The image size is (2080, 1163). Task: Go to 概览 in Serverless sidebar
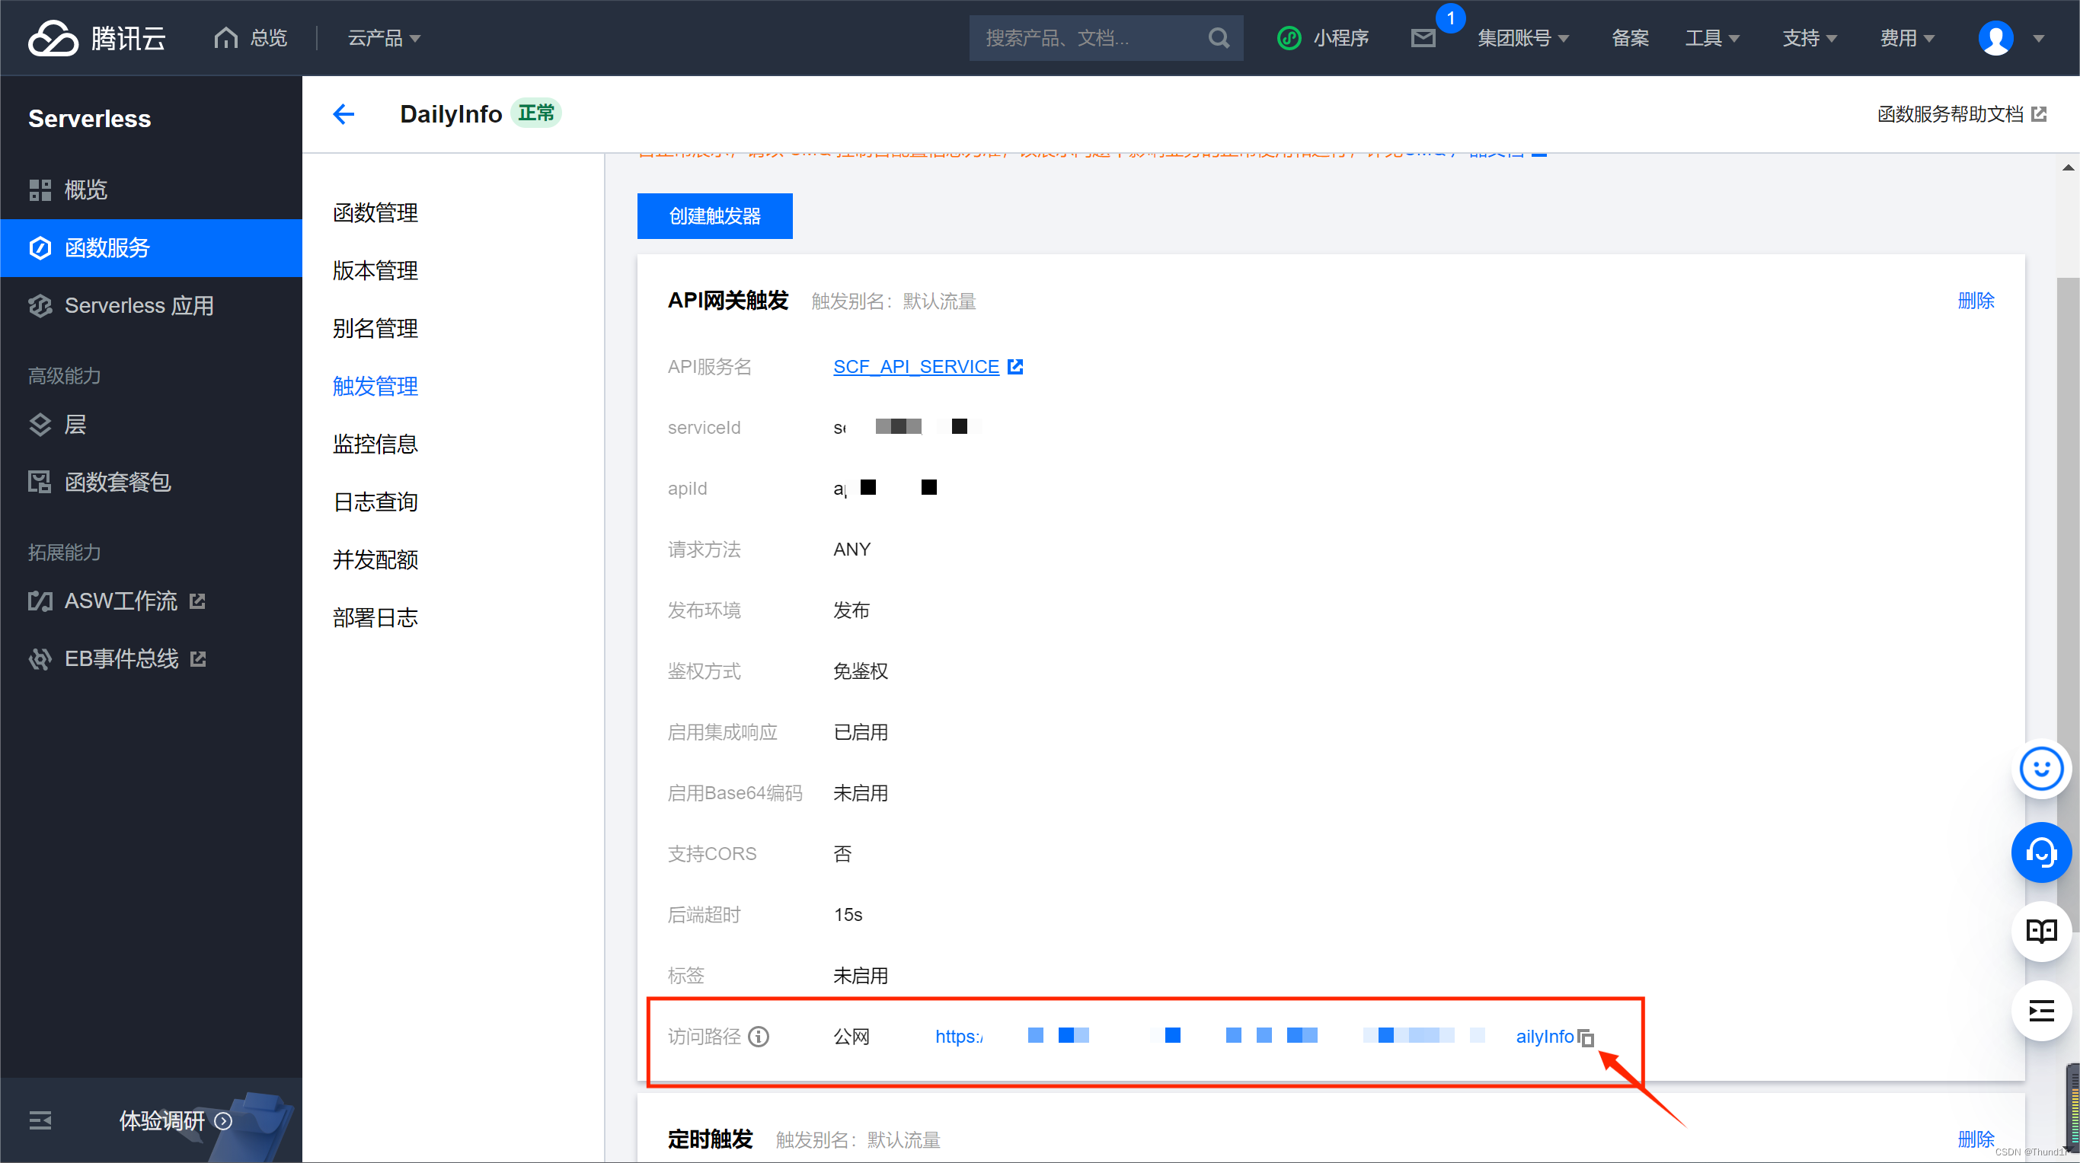(x=151, y=190)
